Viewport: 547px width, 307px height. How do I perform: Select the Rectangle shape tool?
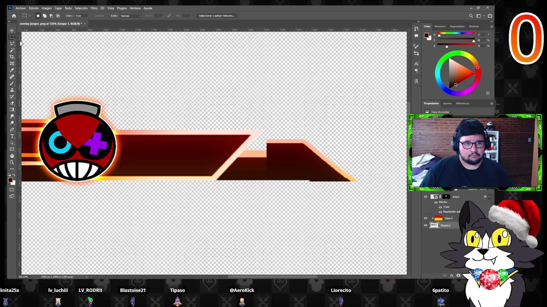coord(12,149)
